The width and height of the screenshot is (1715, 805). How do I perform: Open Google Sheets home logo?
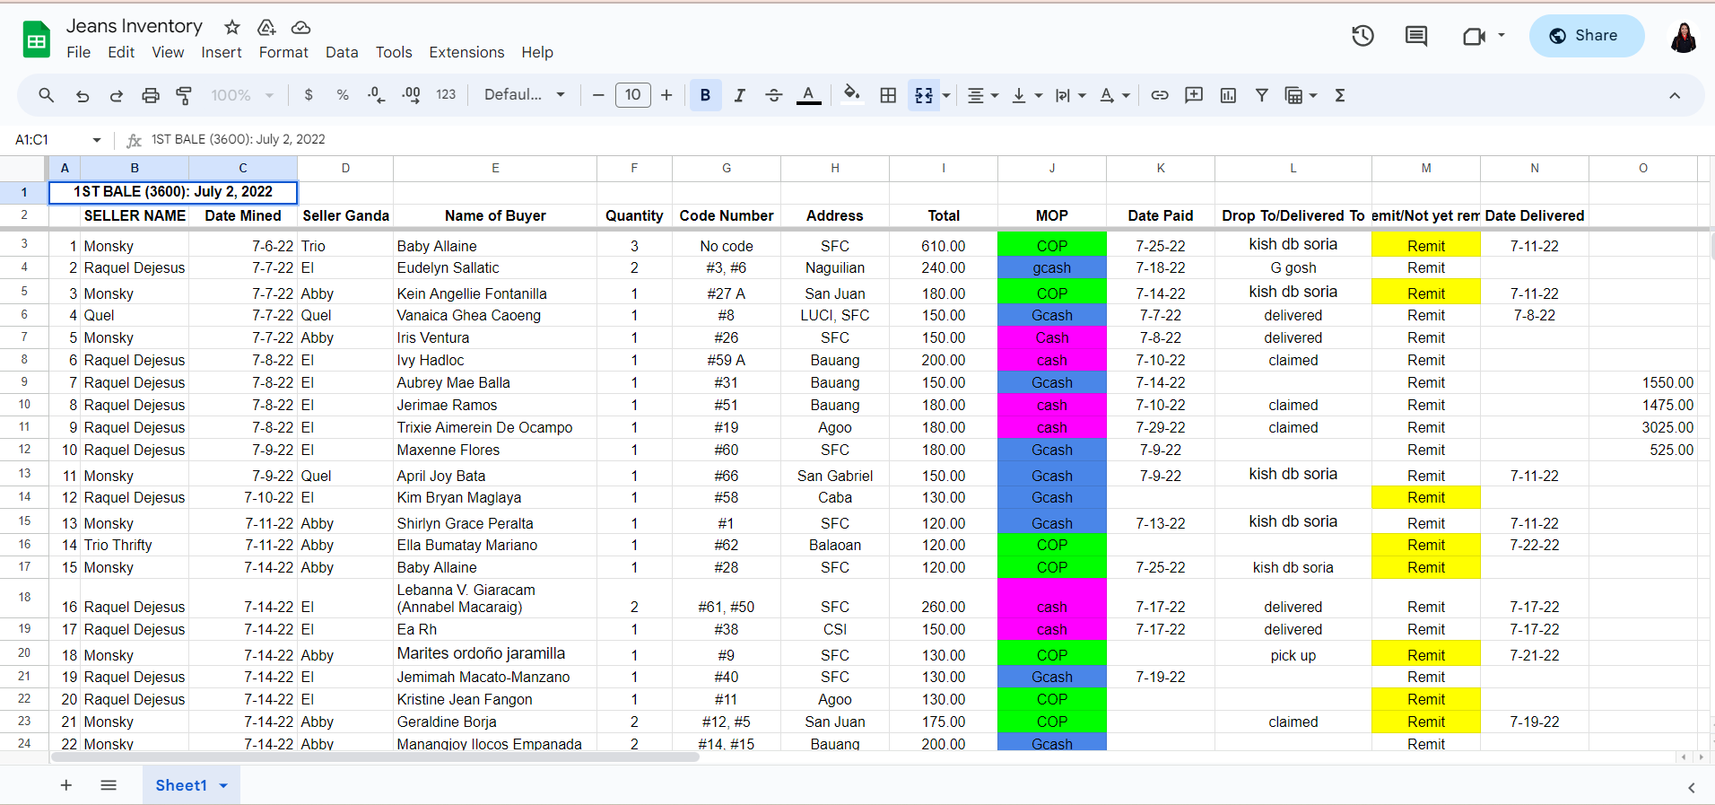(37, 39)
